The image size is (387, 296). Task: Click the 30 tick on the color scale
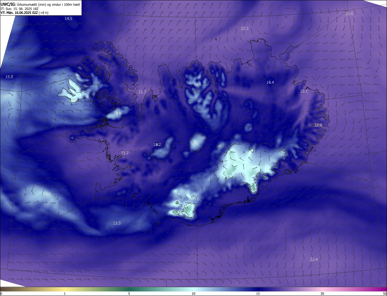click(x=322, y=294)
